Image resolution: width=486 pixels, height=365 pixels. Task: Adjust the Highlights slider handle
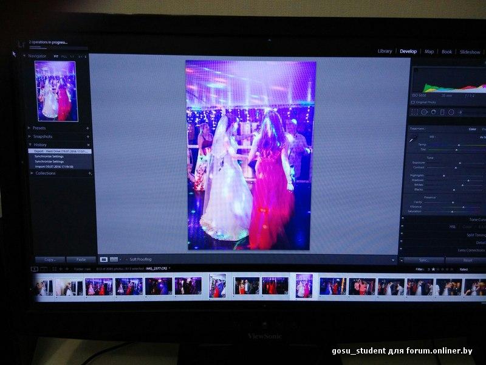(x=444, y=176)
